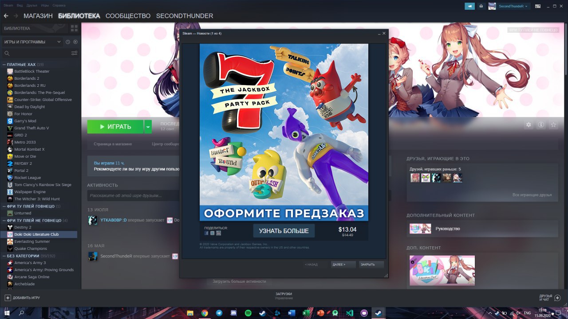Go to СООБЩЕСТВО tab
The width and height of the screenshot is (568, 319).
[x=128, y=16]
